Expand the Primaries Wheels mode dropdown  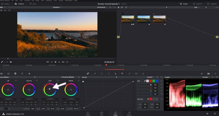[75, 77]
